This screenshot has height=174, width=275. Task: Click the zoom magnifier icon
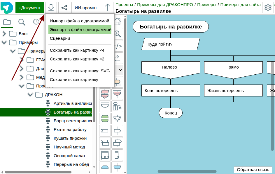point(118,34)
